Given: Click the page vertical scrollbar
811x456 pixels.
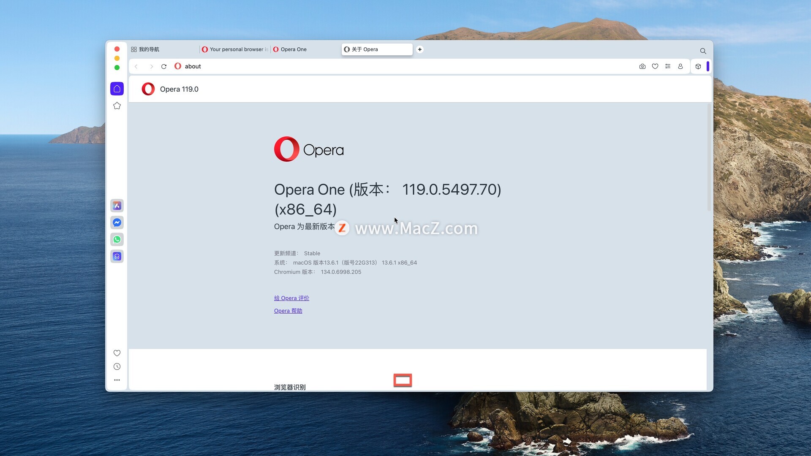Looking at the screenshot, I should pos(709,157).
